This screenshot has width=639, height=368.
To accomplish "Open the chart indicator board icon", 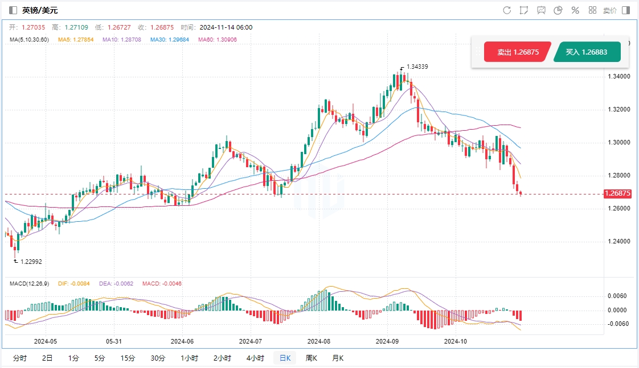I will tap(541, 10).
